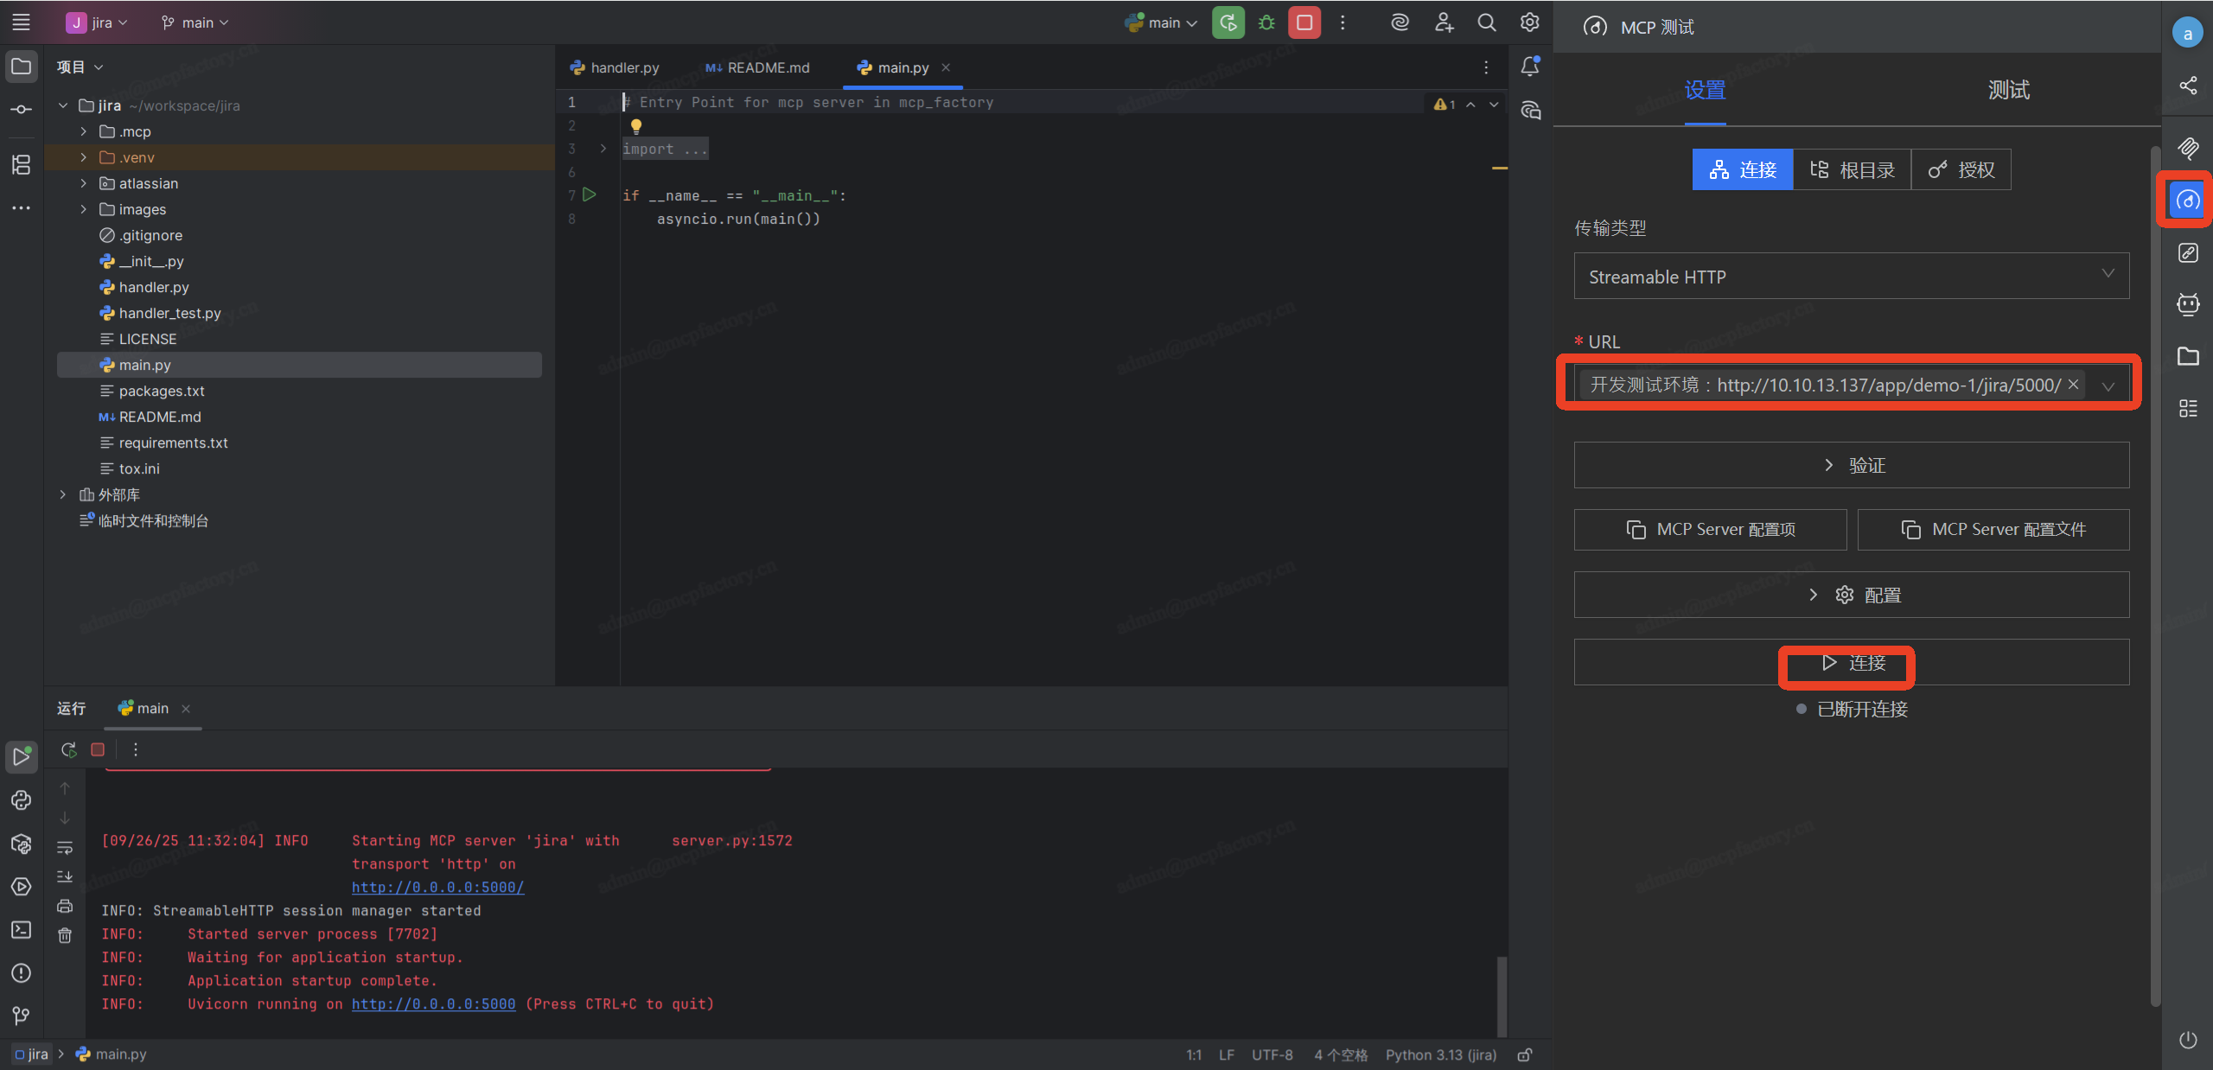This screenshot has width=2213, height=1070.
Task: Open the http://0.0.0.0:5000 Uvicorn link
Action: tap(433, 1003)
